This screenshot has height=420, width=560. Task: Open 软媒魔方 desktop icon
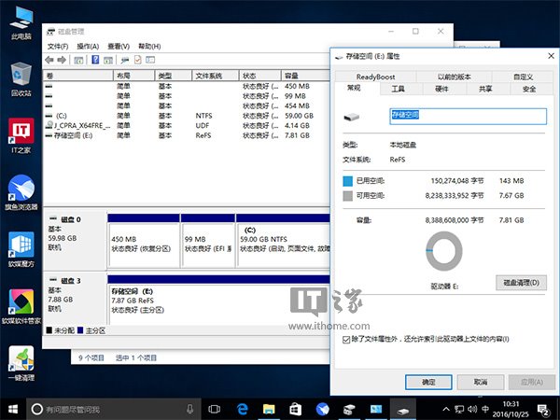click(x=21, y=247)
